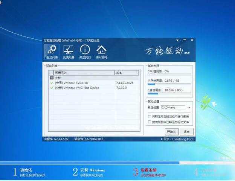This screenshot has width=235, height=181.
Task: Open the 访问官网 house icon
Action: (101, 52)
